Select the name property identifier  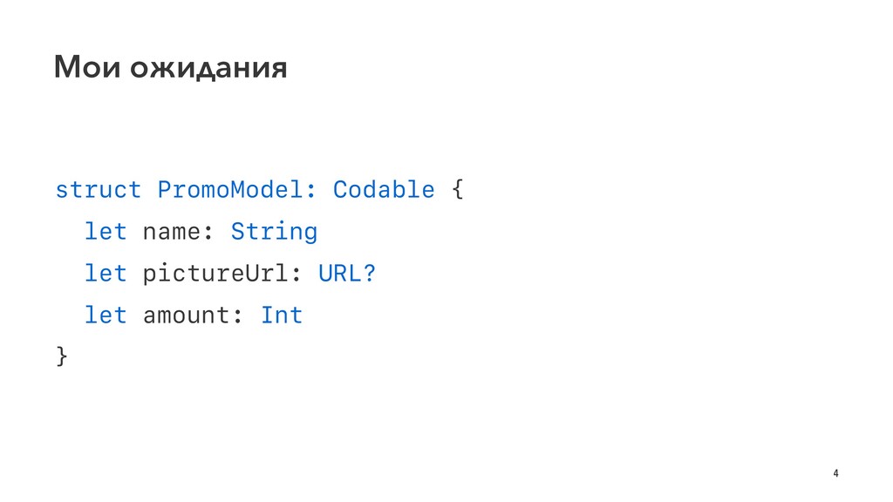[x=172, y=232]
